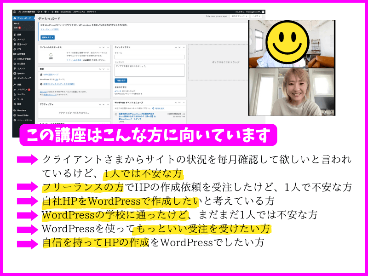This screenshot has height=276, width=368.
Task: Click the quick draft タイトル input field
Action: pos(149,57)
